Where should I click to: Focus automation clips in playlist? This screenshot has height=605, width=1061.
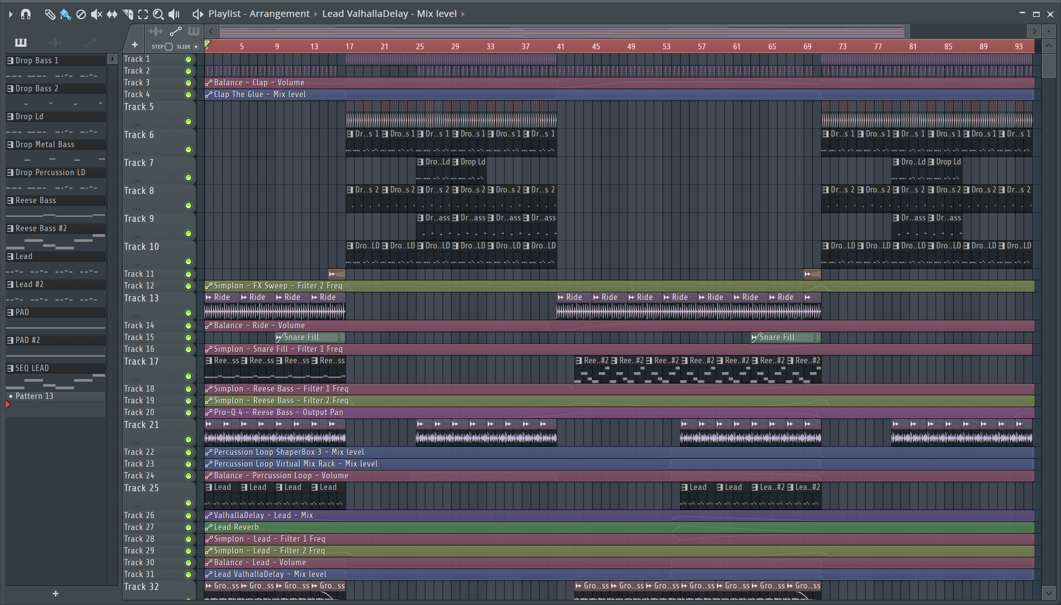[x=175, y=31]
